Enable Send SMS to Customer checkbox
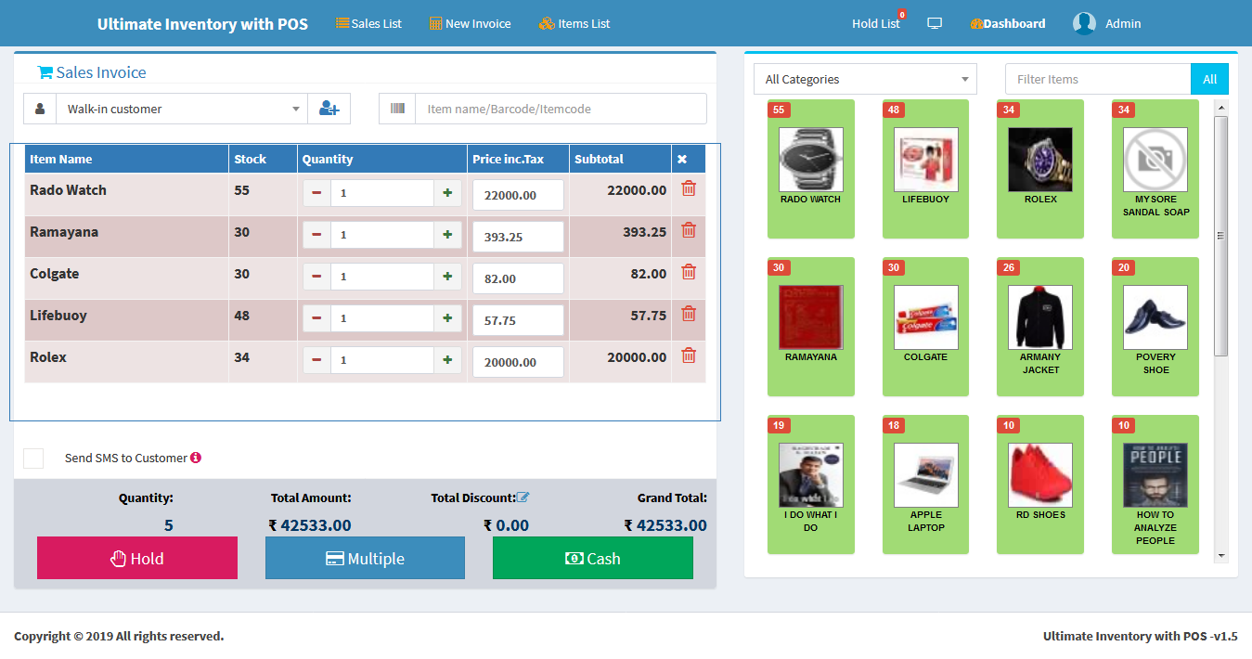 click(33, 459)
